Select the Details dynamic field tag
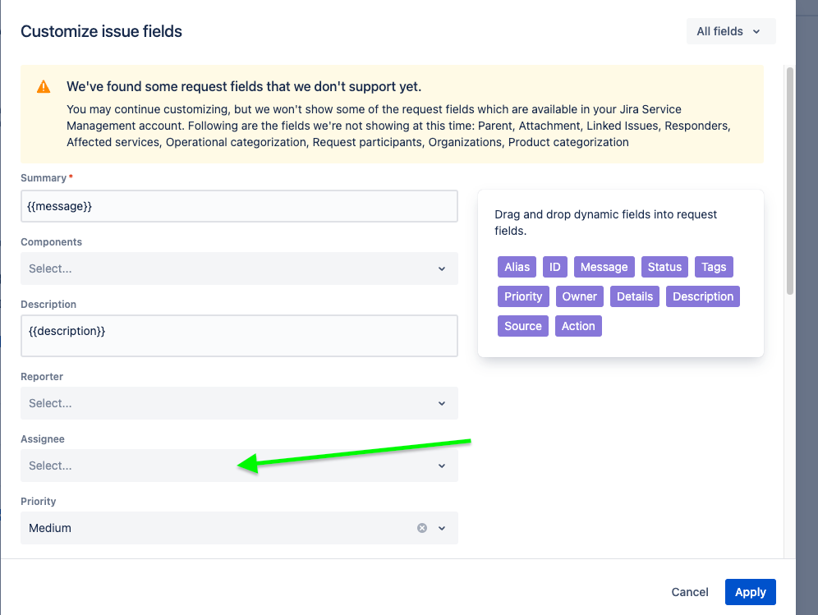Screen dimensions: 818x615 [x=634, y=296]
